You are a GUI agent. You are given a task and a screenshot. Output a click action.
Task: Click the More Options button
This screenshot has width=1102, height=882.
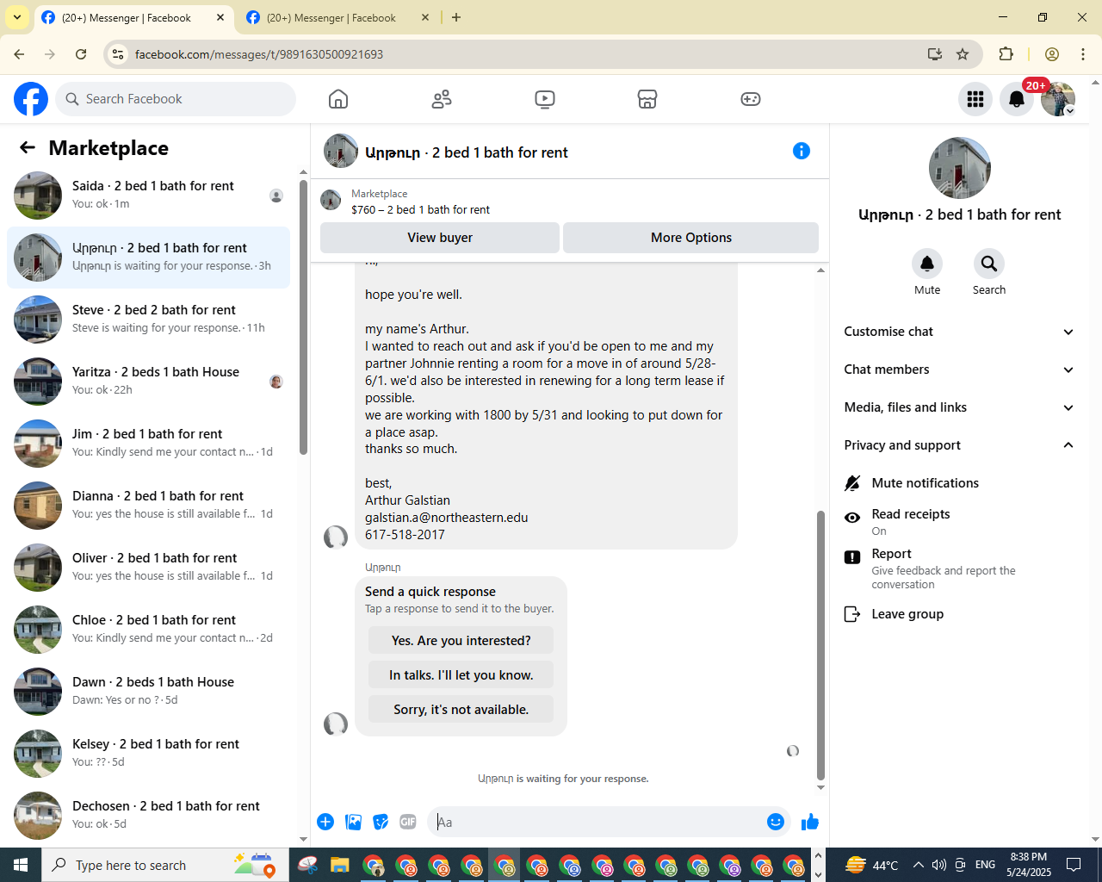pyautogui.click(x=691, y=238)
